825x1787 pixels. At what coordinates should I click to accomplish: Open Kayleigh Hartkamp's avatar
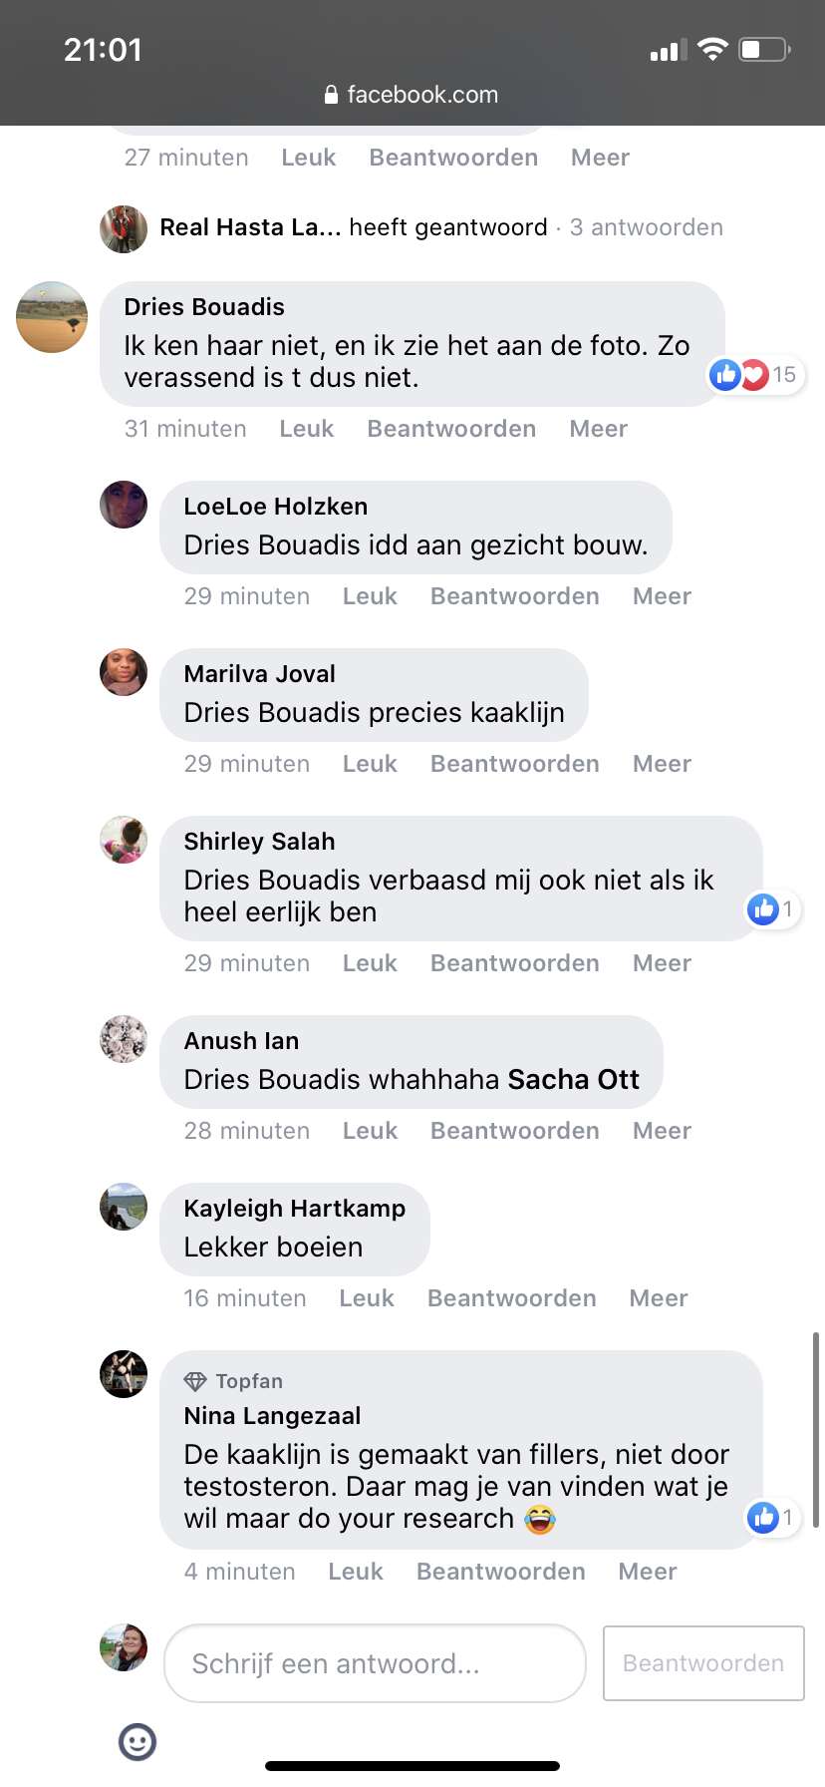click(124, 1207)
